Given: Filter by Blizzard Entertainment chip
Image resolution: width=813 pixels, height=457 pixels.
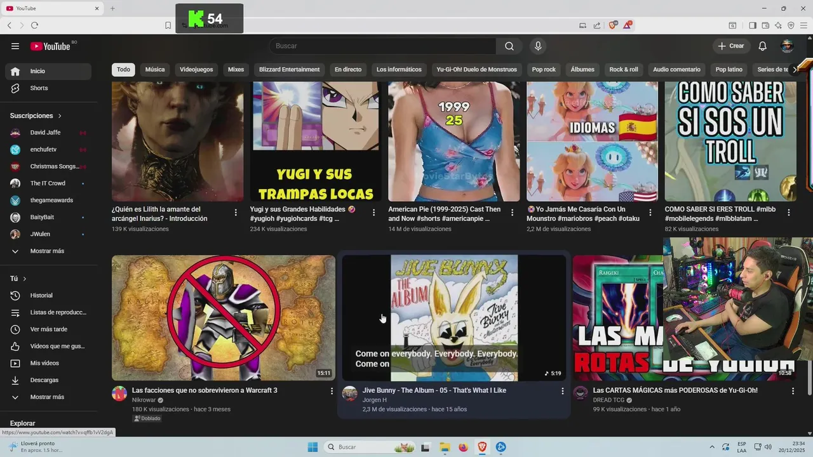Looking at the screenshot, I should [x=289, y=70].
